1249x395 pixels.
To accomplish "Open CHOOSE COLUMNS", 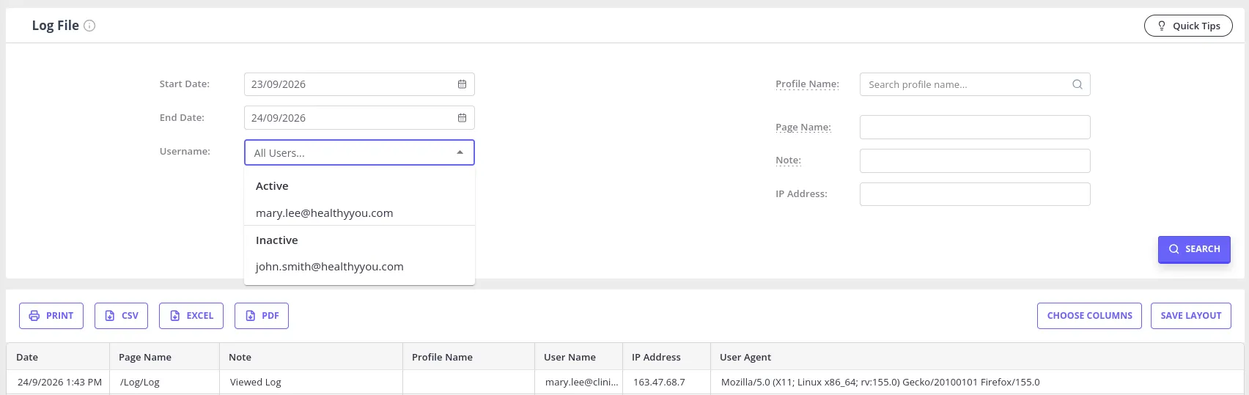I will point(1089,316).
